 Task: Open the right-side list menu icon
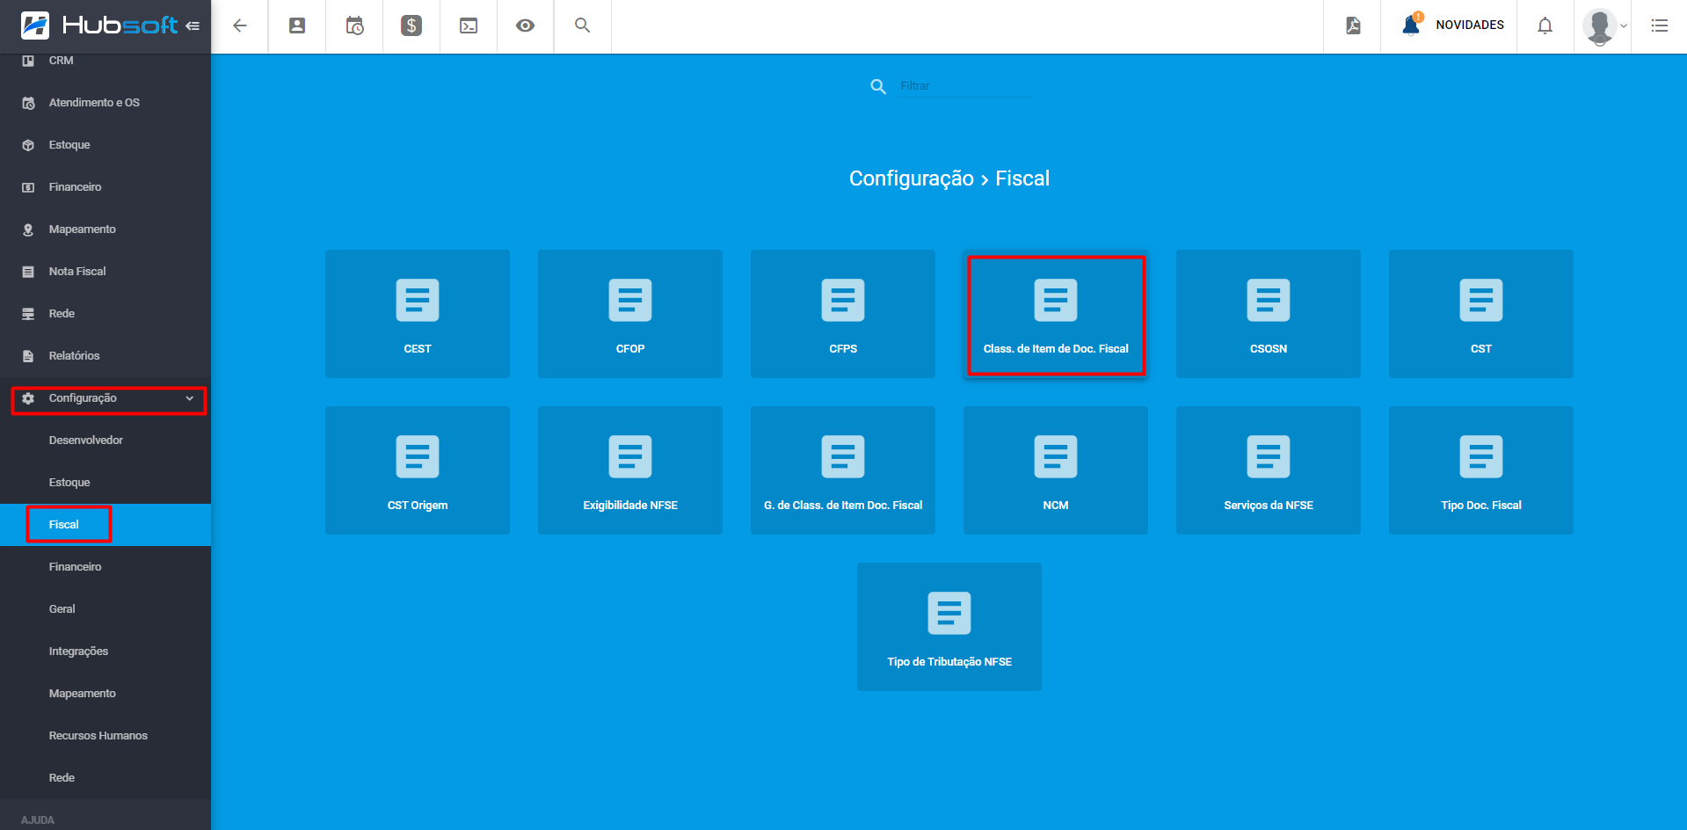coord(1659,25)
